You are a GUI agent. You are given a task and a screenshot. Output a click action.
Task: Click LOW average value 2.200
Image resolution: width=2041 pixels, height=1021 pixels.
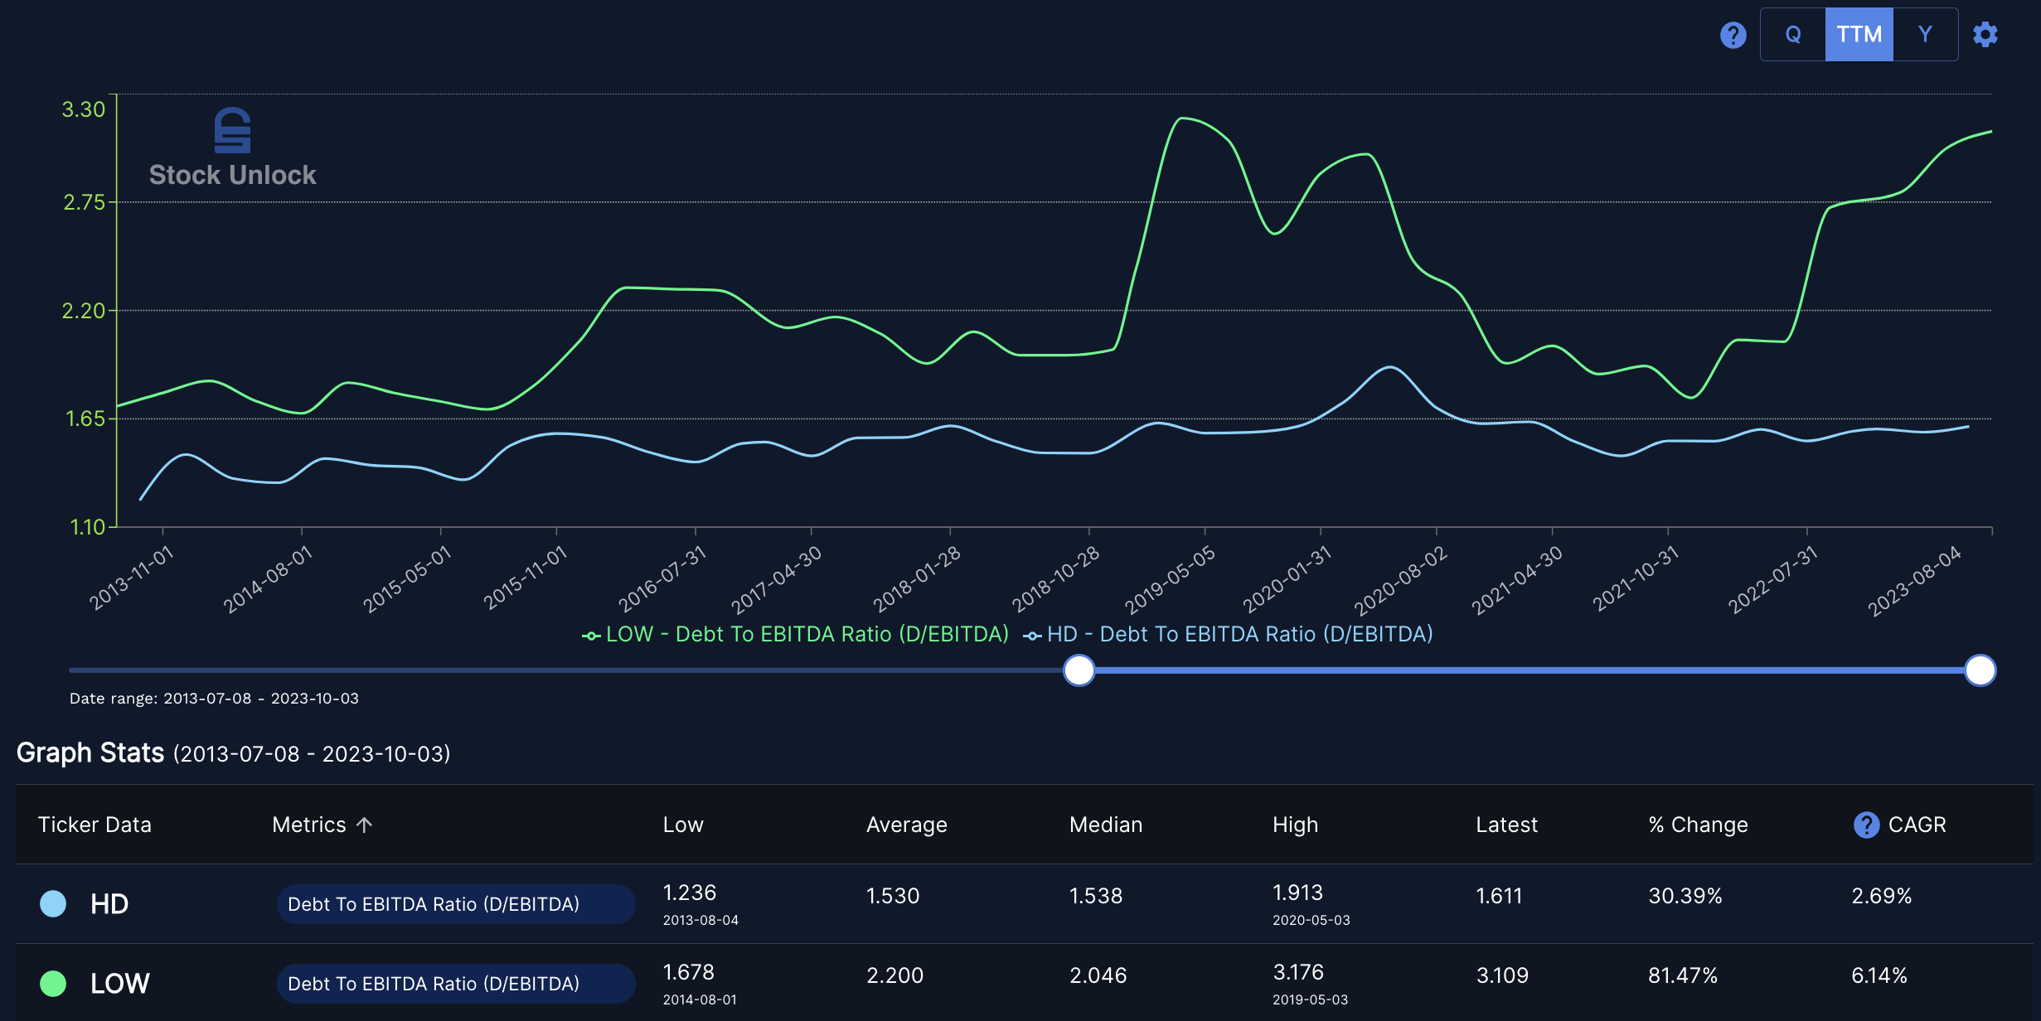[895, 975]
